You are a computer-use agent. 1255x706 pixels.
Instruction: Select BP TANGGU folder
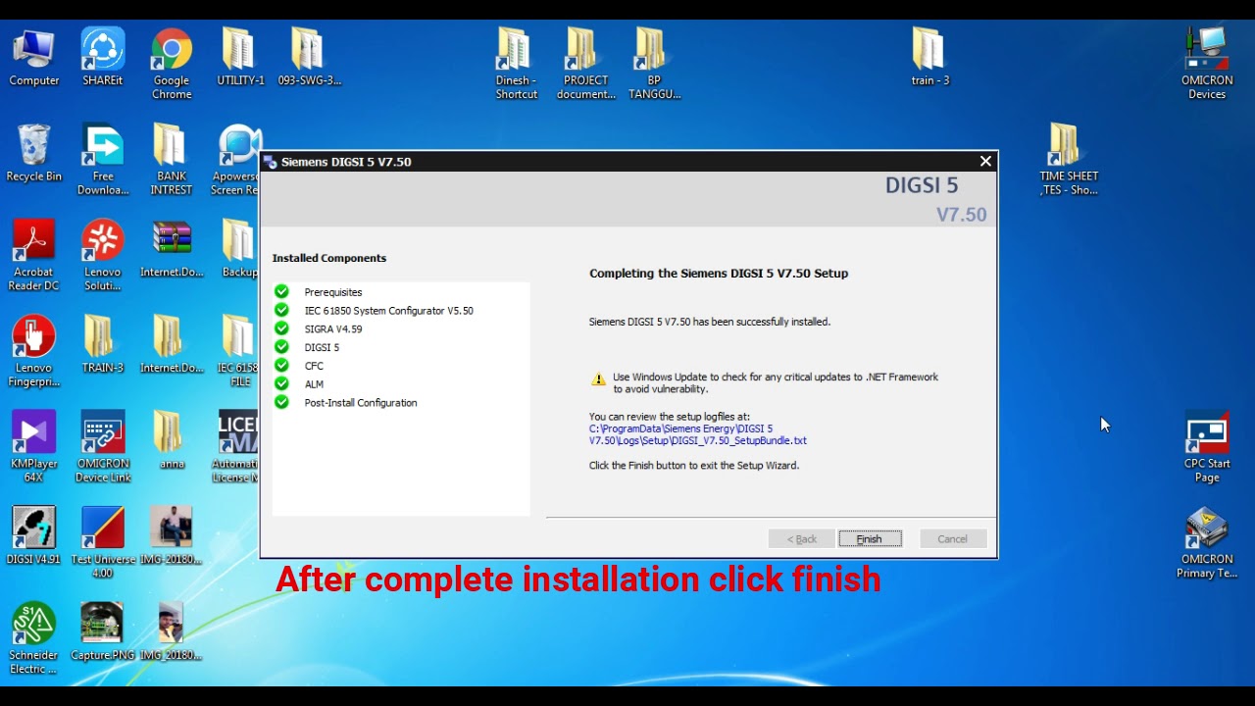[654, 65]
